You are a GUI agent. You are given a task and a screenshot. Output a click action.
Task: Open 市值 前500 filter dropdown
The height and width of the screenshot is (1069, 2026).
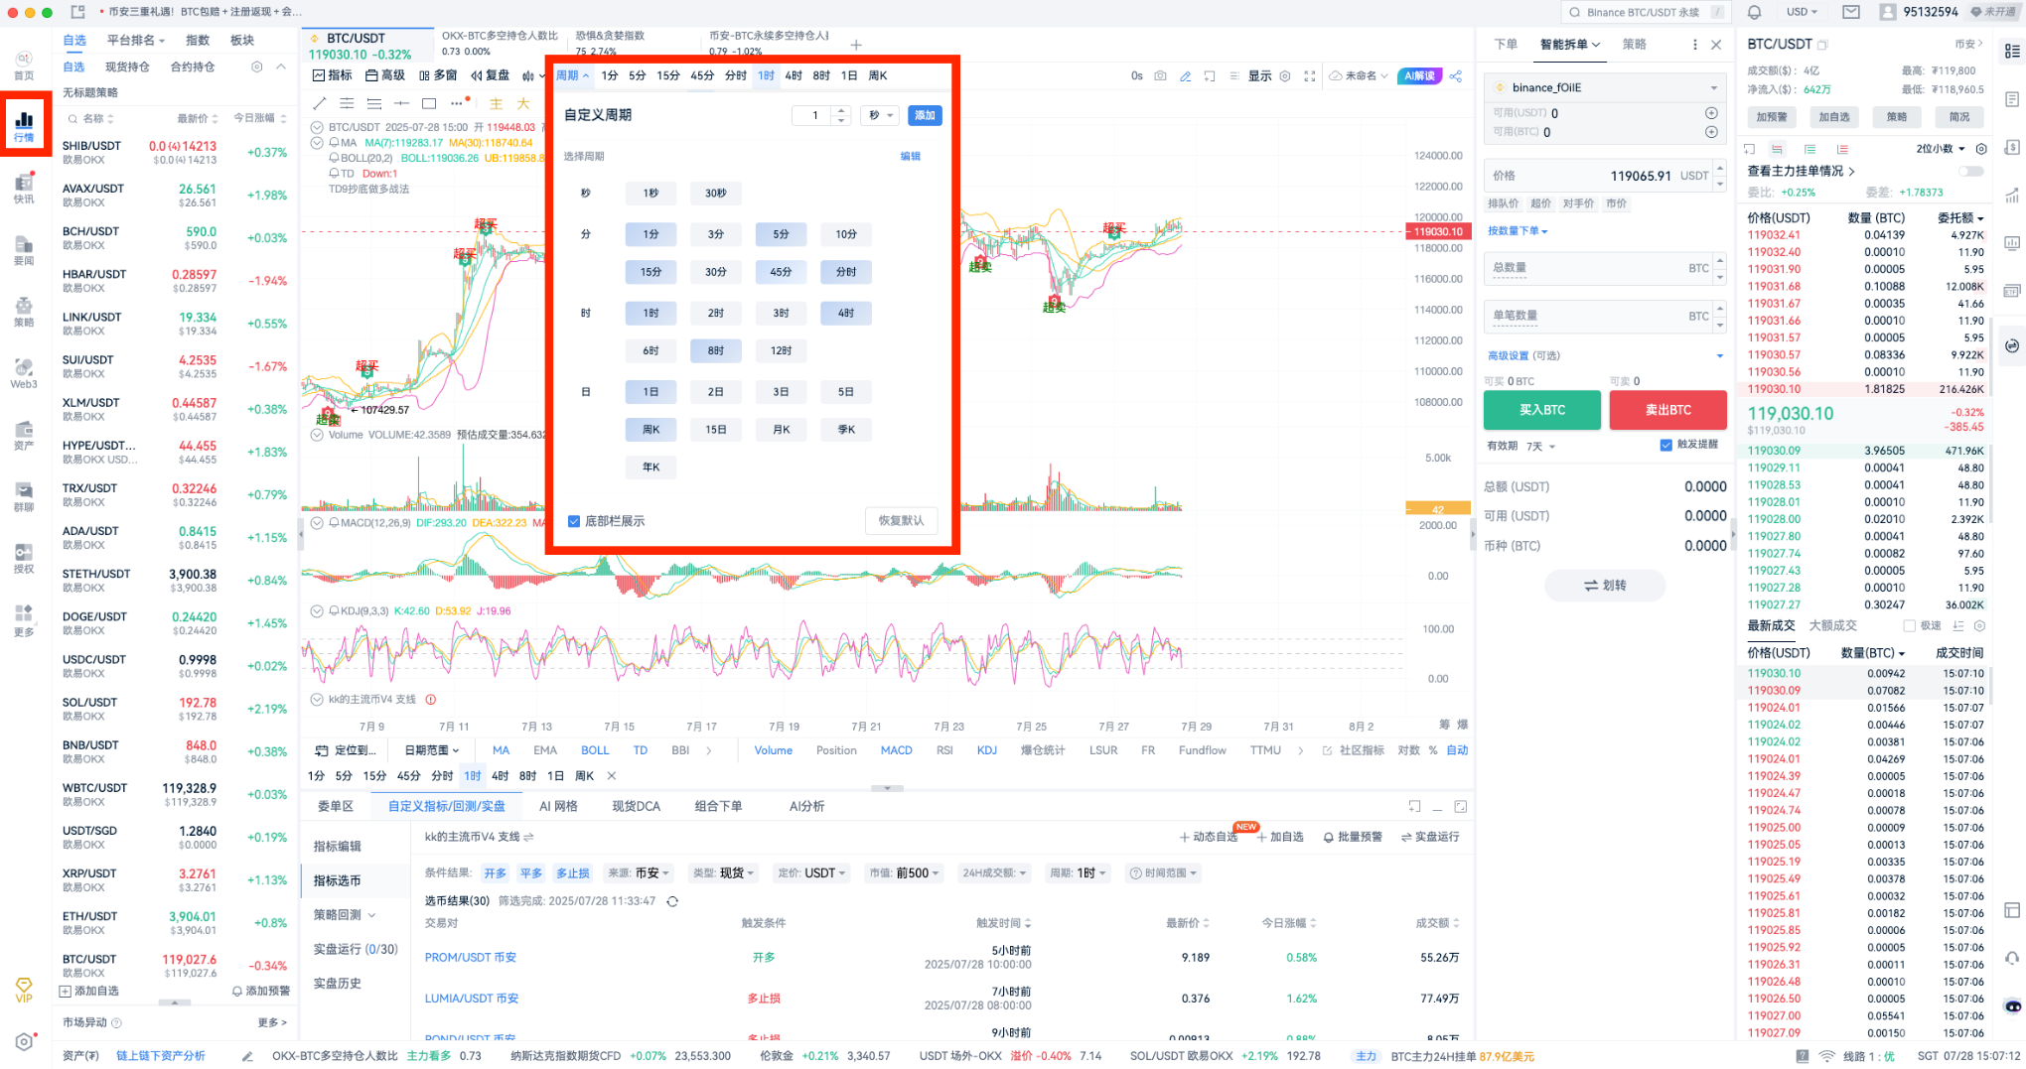pos(904,873)
